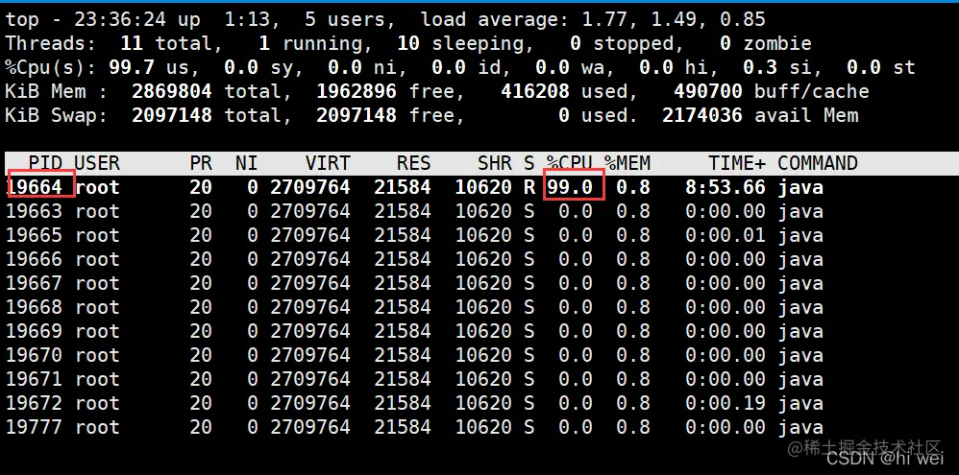Image resolution: width=959 pixels, height=475 pixels.
Task: Click the 1962896 free memory value
Action: tap(357, 91)
